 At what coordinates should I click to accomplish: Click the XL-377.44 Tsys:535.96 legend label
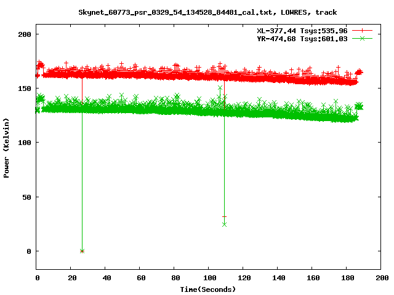[302, 31]
